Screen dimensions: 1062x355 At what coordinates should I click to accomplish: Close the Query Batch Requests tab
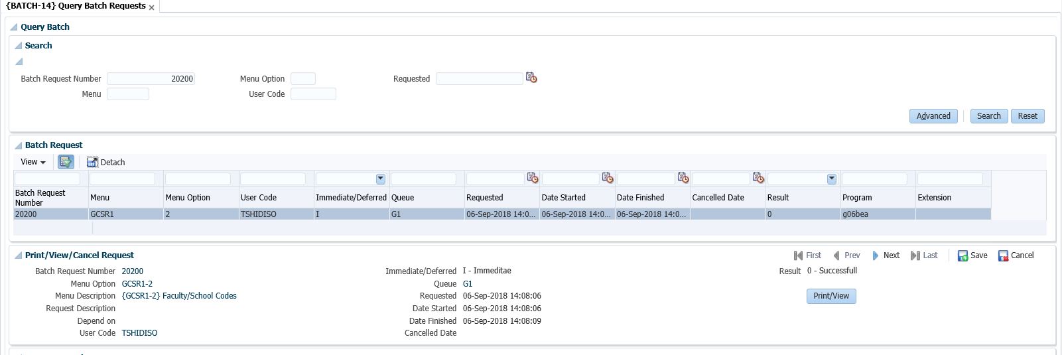[x=152, y=7]
